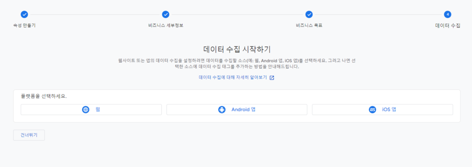Viewport: 472px width, 167px height.
Task: Go back to the 속성 만들기 step label
Action: point(24,25)
